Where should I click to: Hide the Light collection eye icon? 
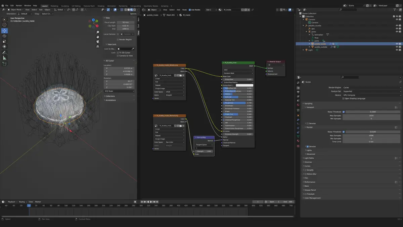(397, 50)
